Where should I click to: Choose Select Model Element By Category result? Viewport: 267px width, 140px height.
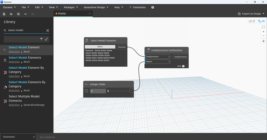tap(27, 72)
